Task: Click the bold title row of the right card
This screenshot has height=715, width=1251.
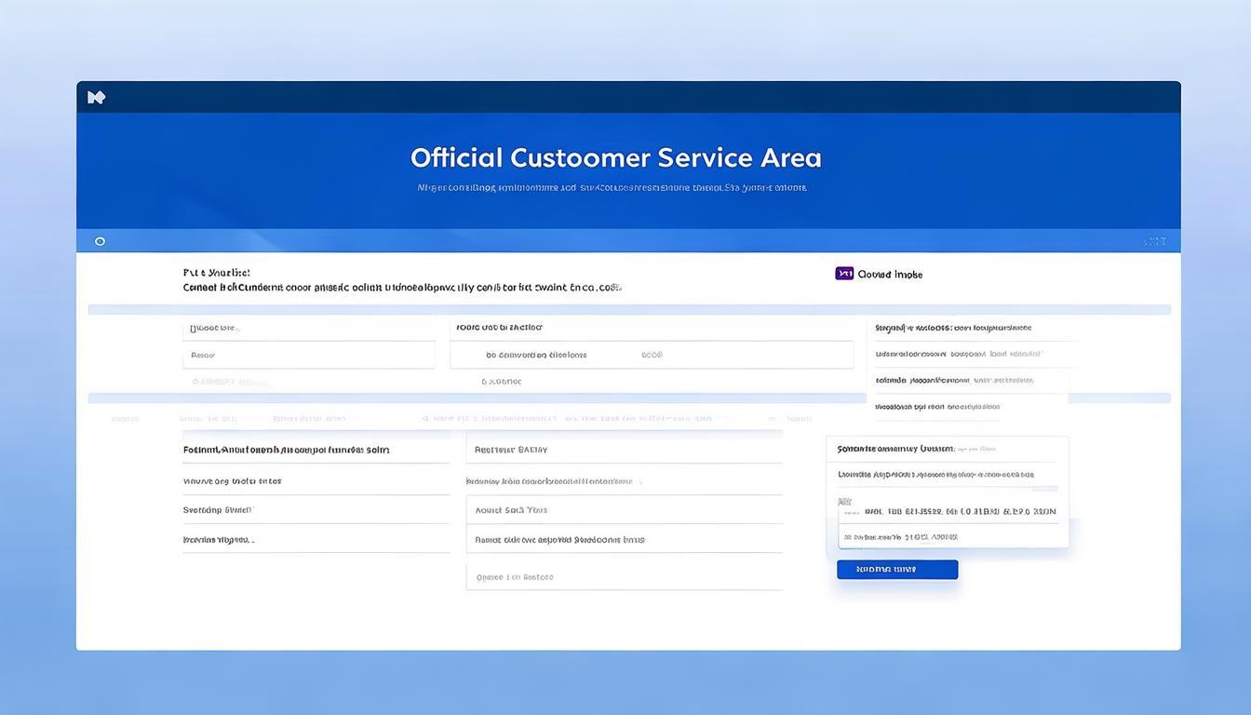Action: pyautogui.click(x=946, y=449)
